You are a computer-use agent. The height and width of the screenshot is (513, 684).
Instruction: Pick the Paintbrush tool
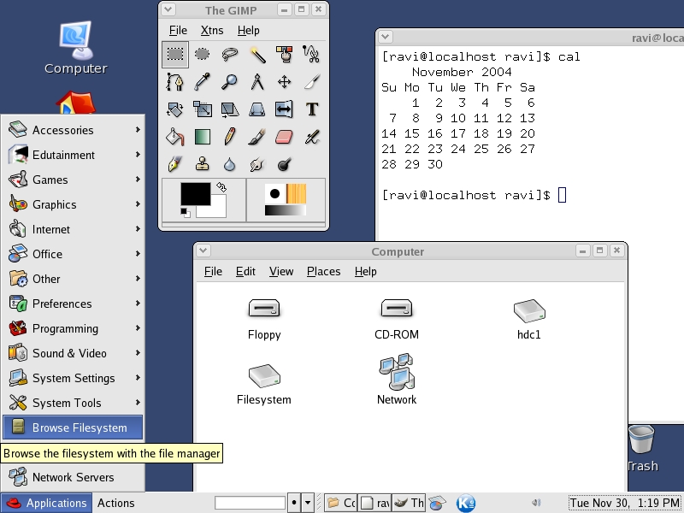[257, 137]
